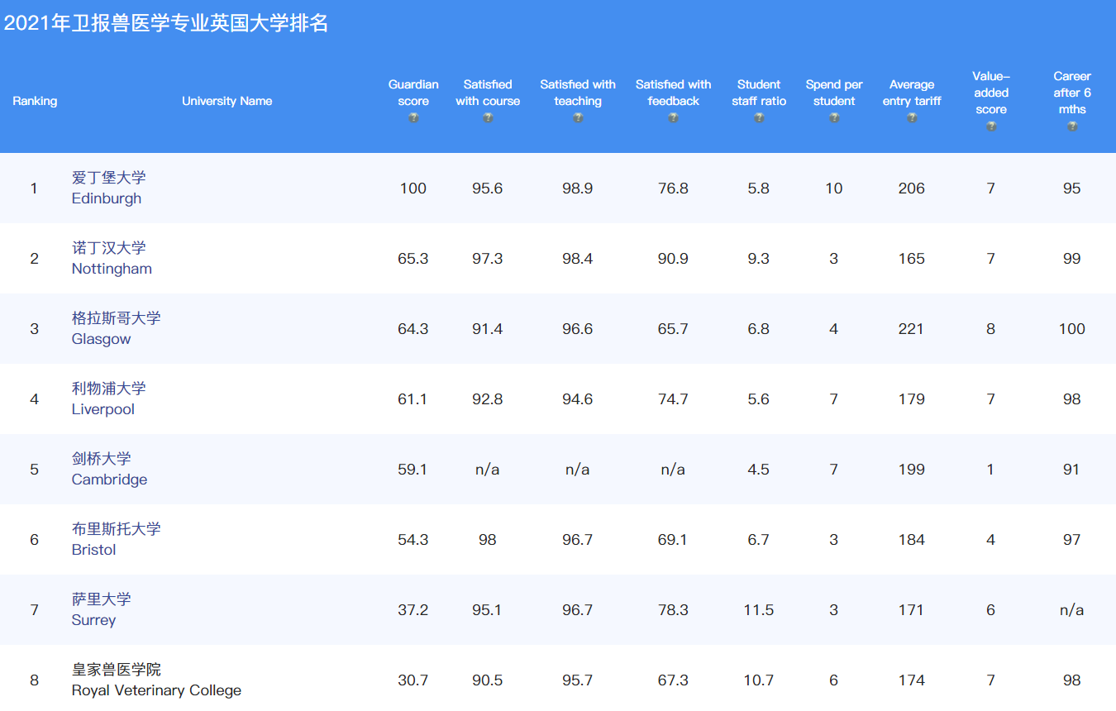
Task: Click help icon under Spend per student
Action: [x=834, y=118]
